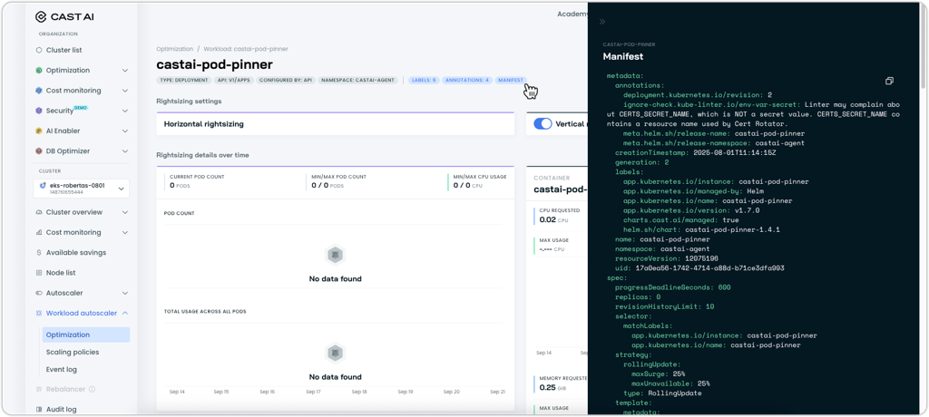
Task: Expand the cluster Cost monitoring chevron
Action: (x=125, y=232)
